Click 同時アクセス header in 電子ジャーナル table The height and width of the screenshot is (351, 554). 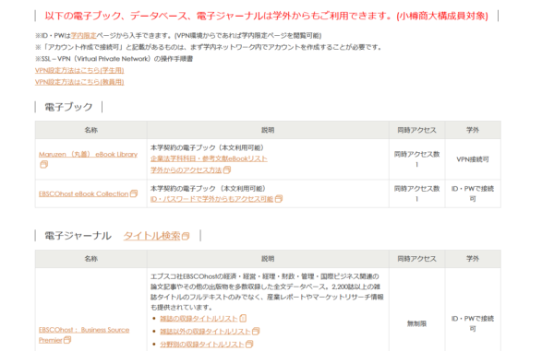(x=417, y=259)
